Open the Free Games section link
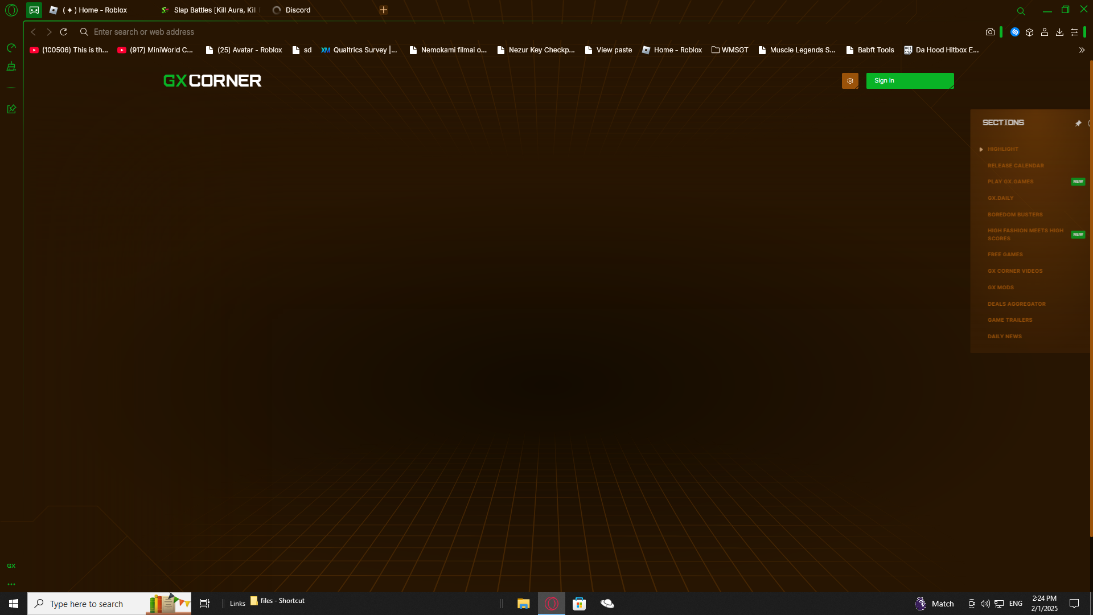The height and width of the screenshot is (615, 1093). (x=1005, y=255)
